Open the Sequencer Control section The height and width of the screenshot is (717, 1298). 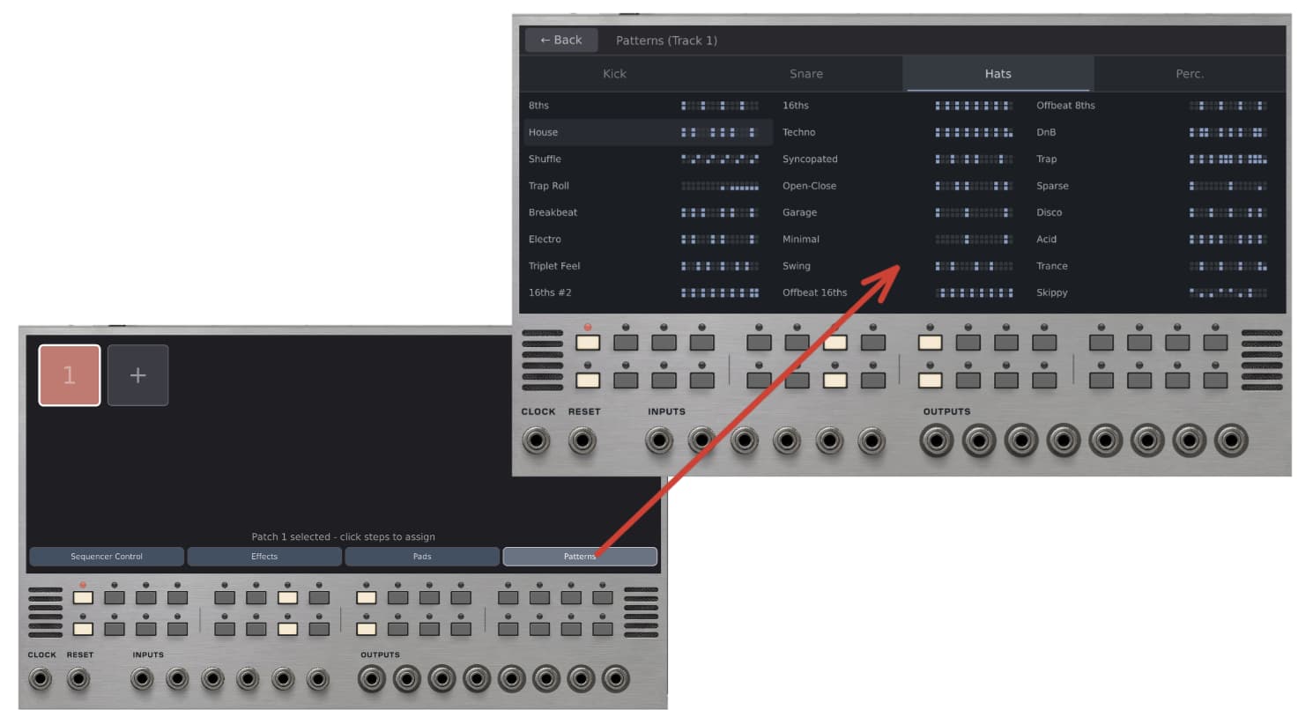pyautogui.click(x=107, y=557)
